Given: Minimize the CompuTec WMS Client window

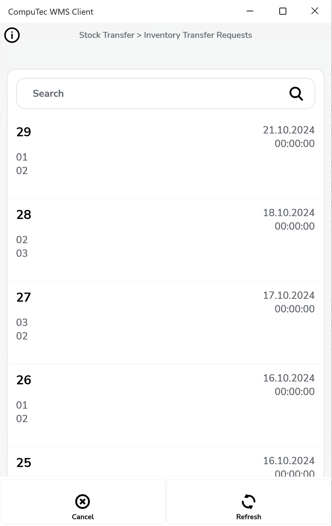Looking at the screenshot, I should pos(250,11).
